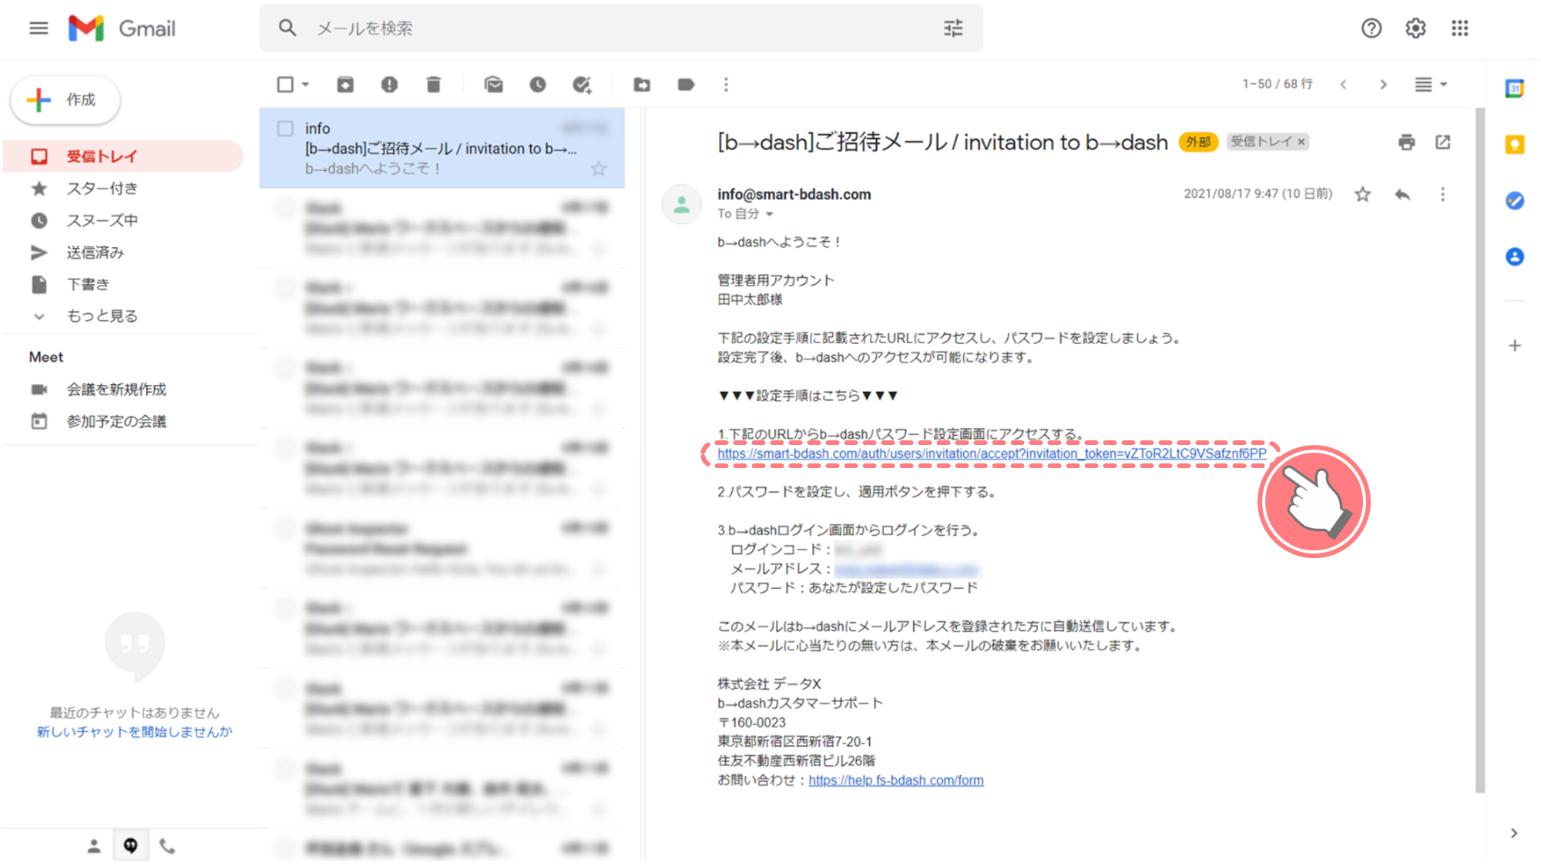
Task: Reply using the arrow icon
Action: pos(1402,195)
